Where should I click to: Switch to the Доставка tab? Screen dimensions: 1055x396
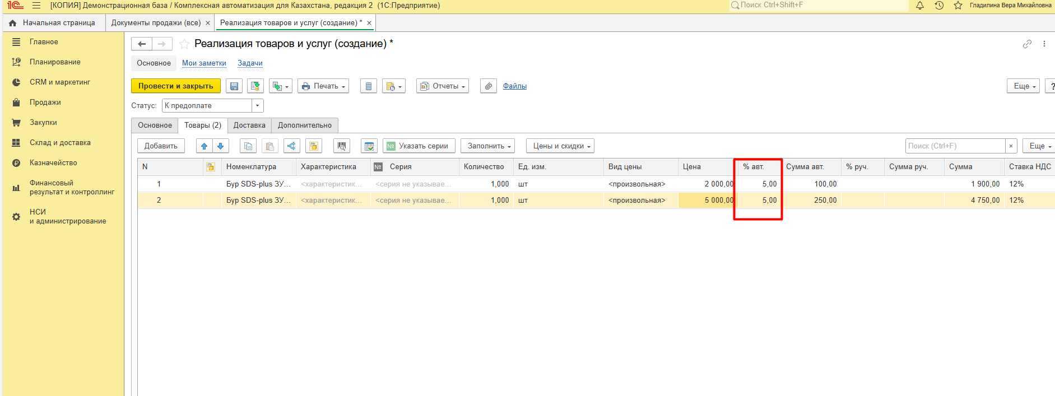pyautogui.click(x=249, y=125)
